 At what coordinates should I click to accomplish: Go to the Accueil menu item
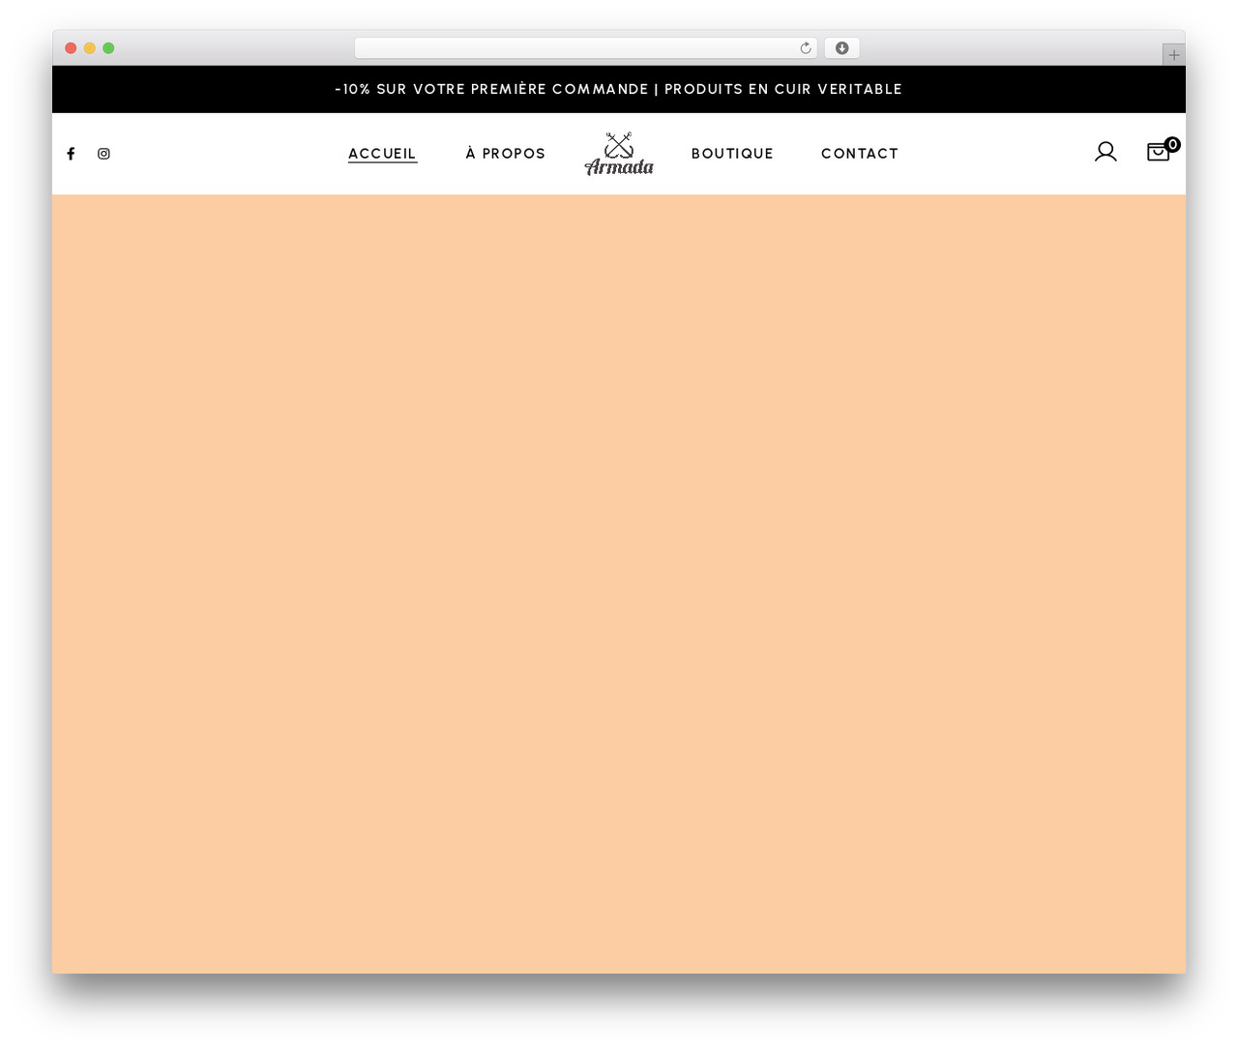382,154
